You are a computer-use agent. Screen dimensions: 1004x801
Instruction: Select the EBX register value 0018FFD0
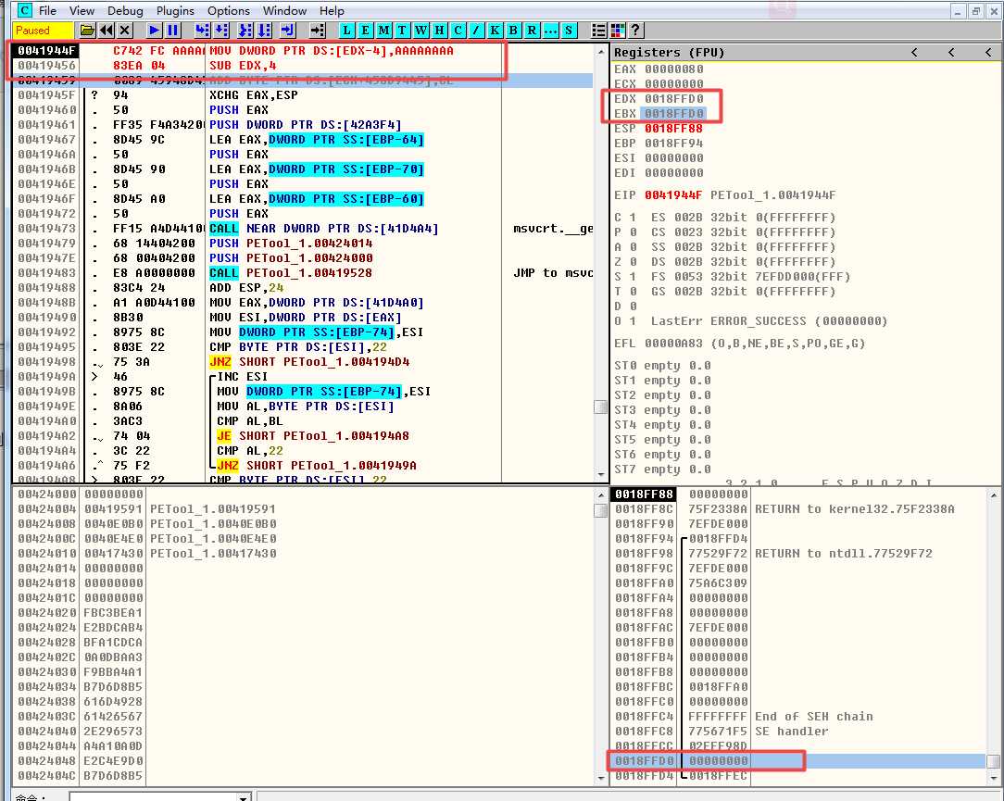point(674,113)
